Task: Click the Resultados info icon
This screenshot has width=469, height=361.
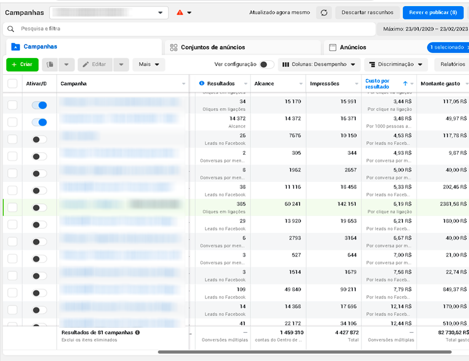Action: pyautogui.click(x=201, y=83)
